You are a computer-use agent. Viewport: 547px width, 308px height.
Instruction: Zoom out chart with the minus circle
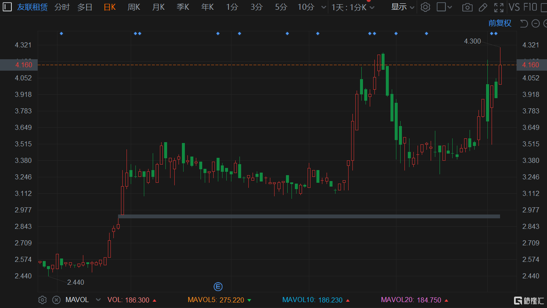535,23
